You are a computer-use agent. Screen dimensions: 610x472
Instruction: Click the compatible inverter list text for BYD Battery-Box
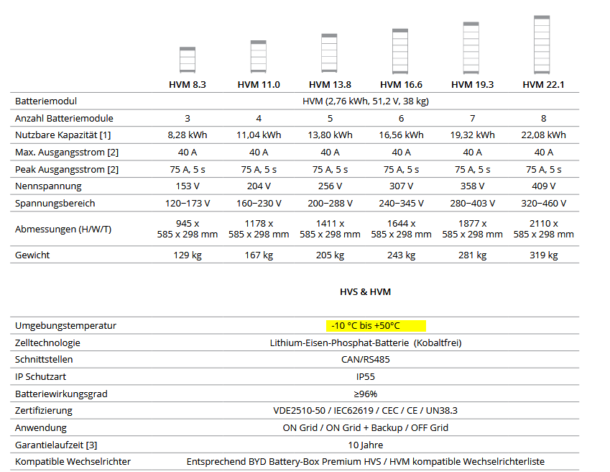[366, 462]
